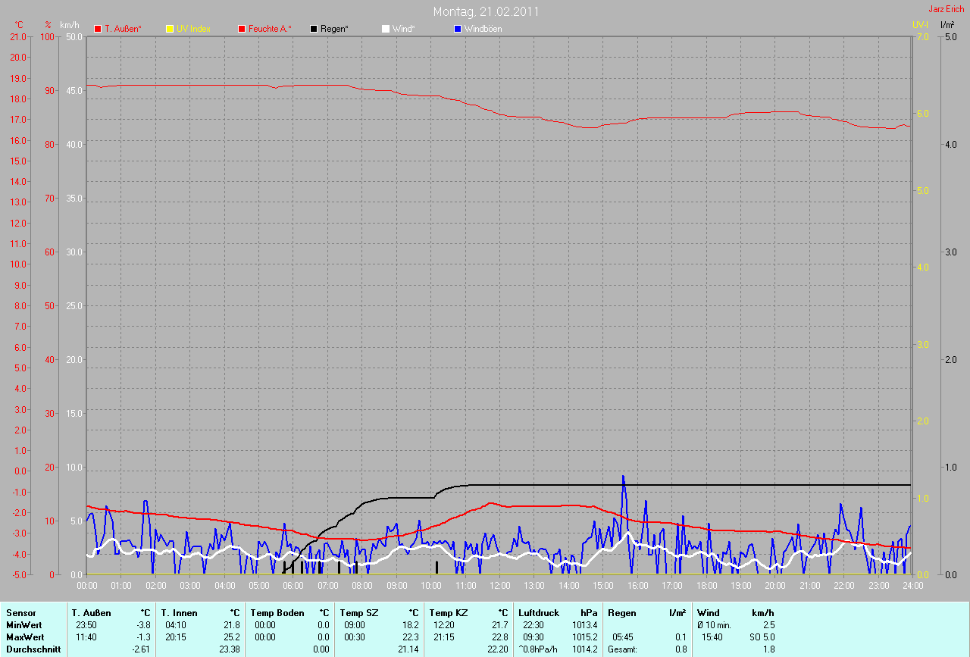Click the Temp Boden column header
970x657 pixels.
click(x=277, y=612)
